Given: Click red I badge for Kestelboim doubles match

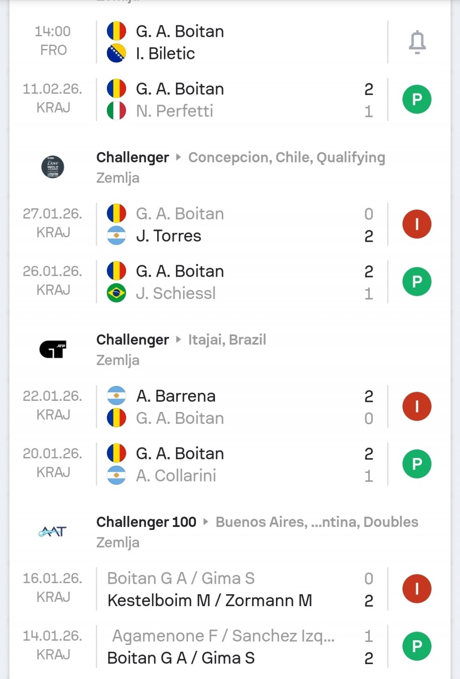Looking at the screenshot, I should point(417,589).
